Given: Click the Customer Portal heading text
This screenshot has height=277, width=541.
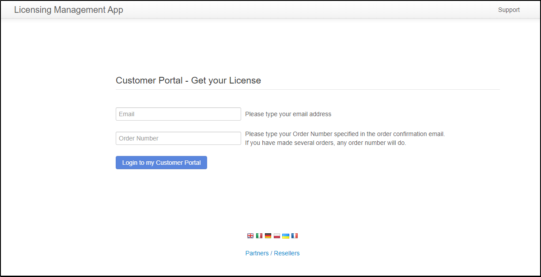Looking at the screenshot, I should [x=149, y=80].
